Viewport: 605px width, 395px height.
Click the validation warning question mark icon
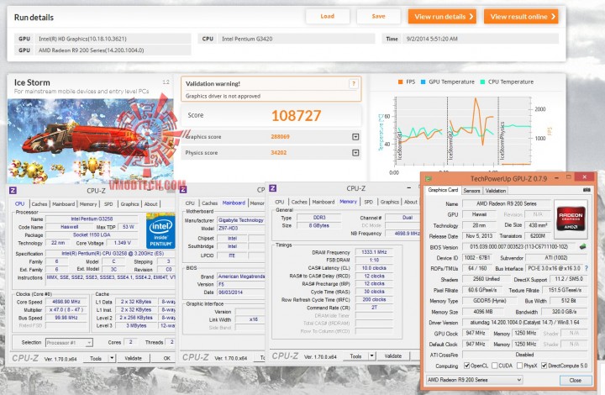coord(353,84)
